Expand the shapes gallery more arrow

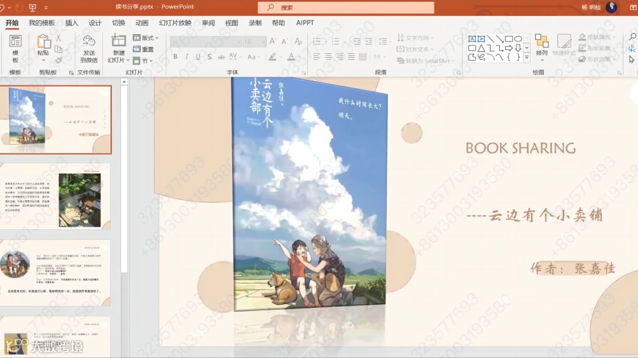click(527, 57)
